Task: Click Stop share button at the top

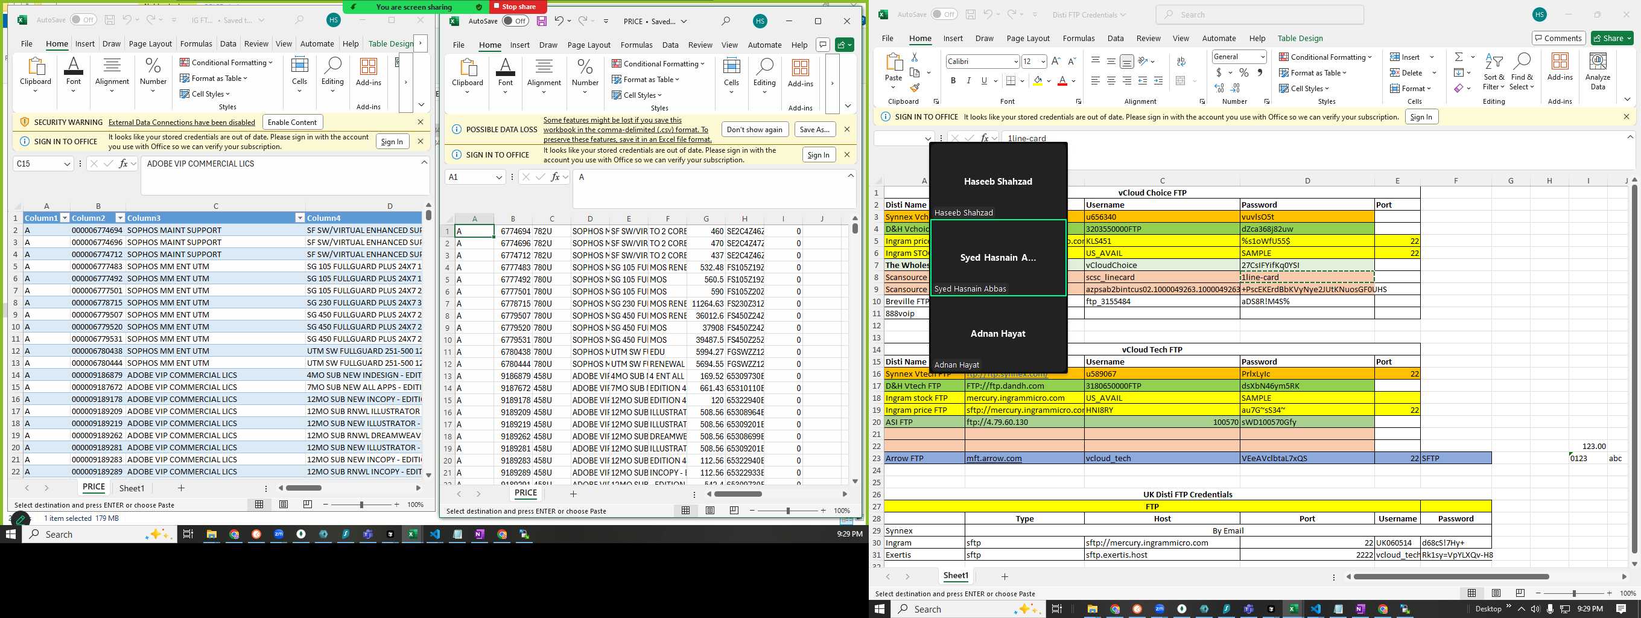Action: [x=519, y=7]
